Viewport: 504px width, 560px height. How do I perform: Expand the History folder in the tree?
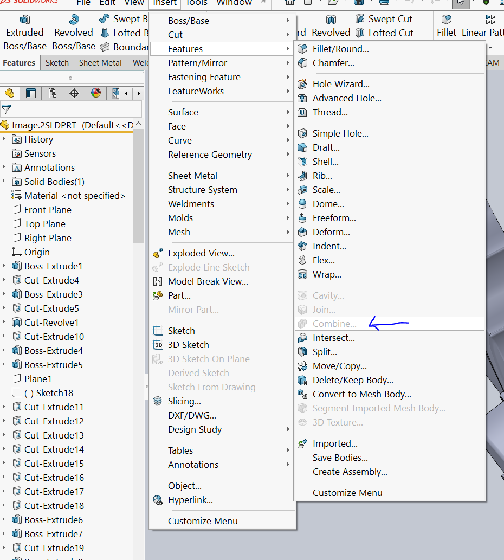coord(4,139)
